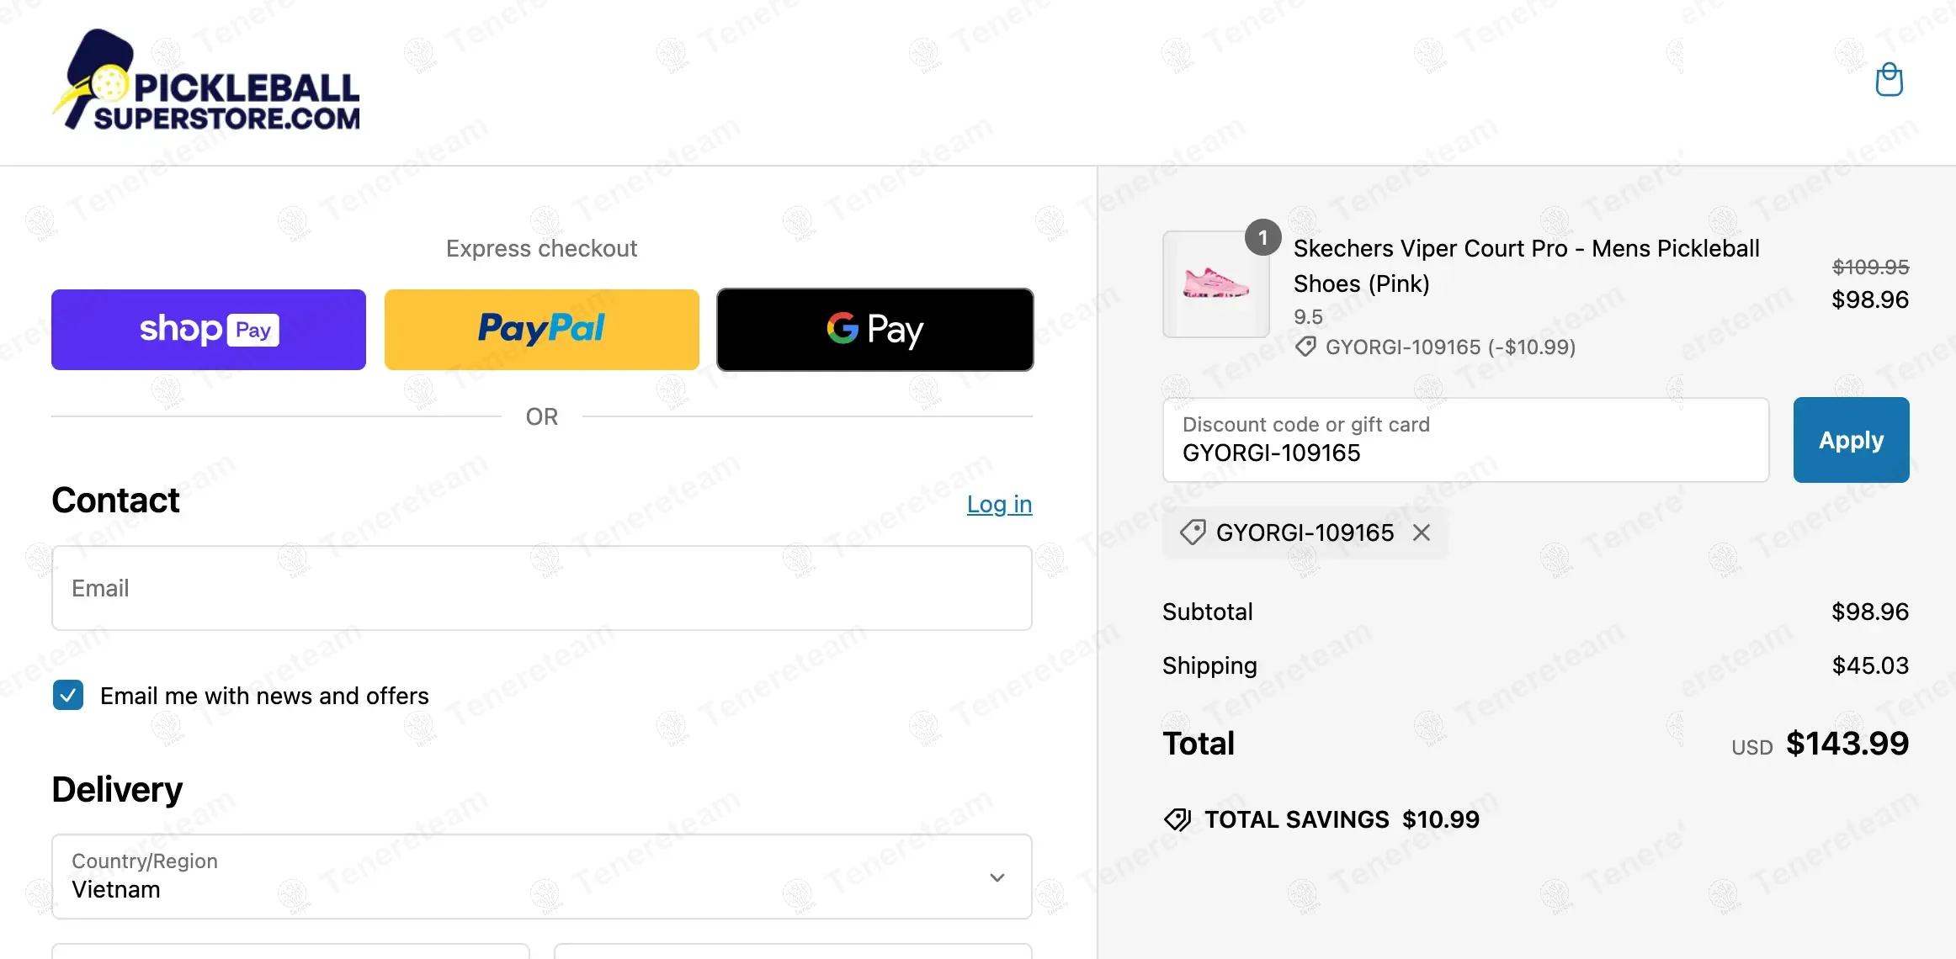Open the Country/Region dropdown

point(541,877)
